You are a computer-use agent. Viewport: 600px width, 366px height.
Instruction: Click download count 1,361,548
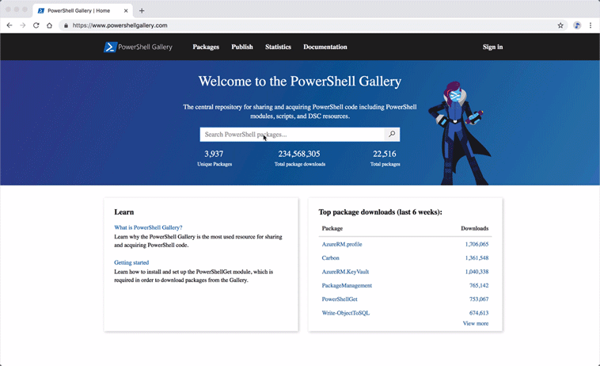click(x=477, y=258)
